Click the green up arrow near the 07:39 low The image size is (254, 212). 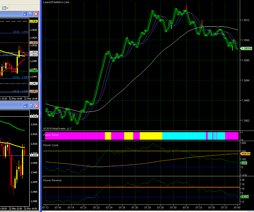[232, 48]
